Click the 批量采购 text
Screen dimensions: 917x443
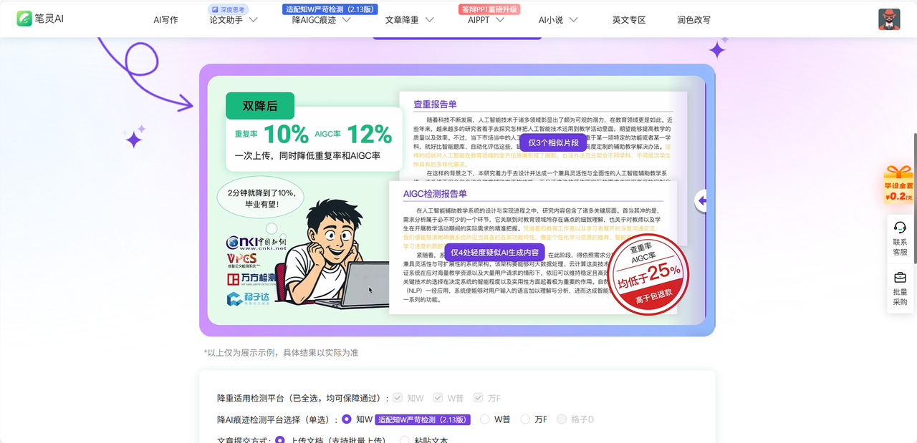point(900,297)
